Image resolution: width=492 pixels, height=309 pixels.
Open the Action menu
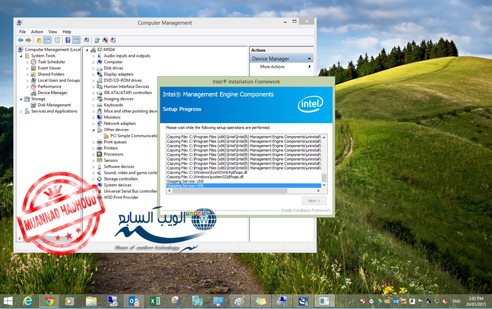37,32
